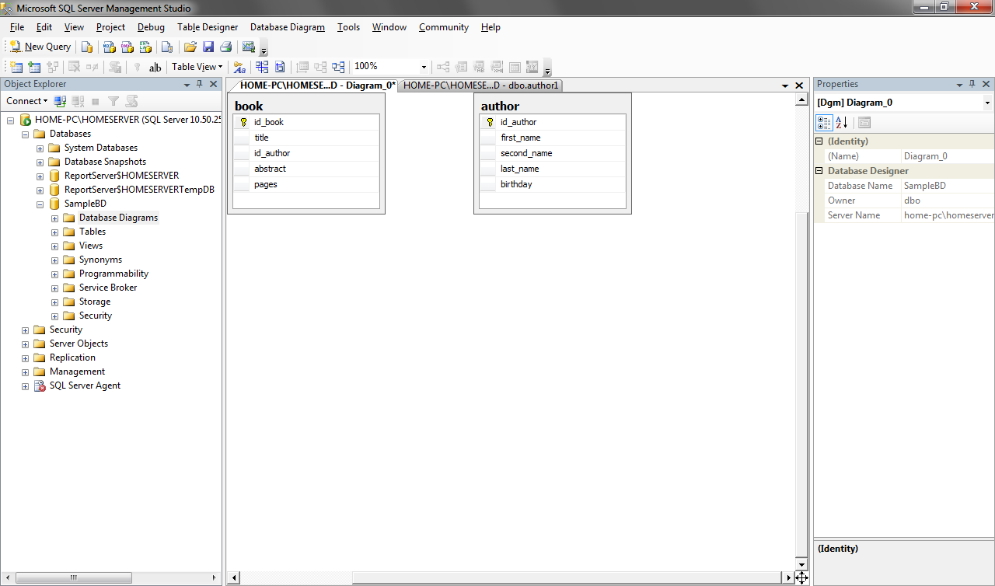The height and width of the screenshot is (586, 995).
Task: Open the Table Designer menu
Action: pos(208,27)
